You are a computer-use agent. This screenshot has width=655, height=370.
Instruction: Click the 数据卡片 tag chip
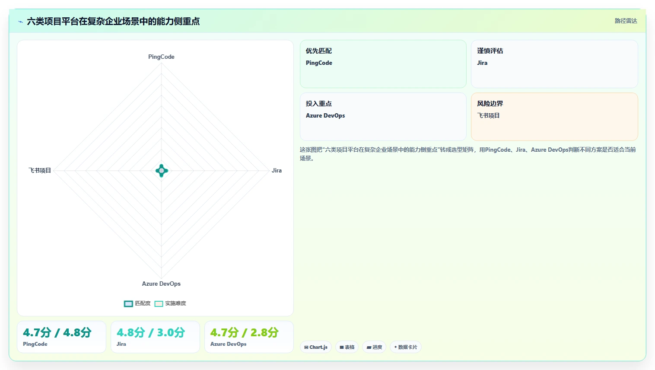(406, 347)
